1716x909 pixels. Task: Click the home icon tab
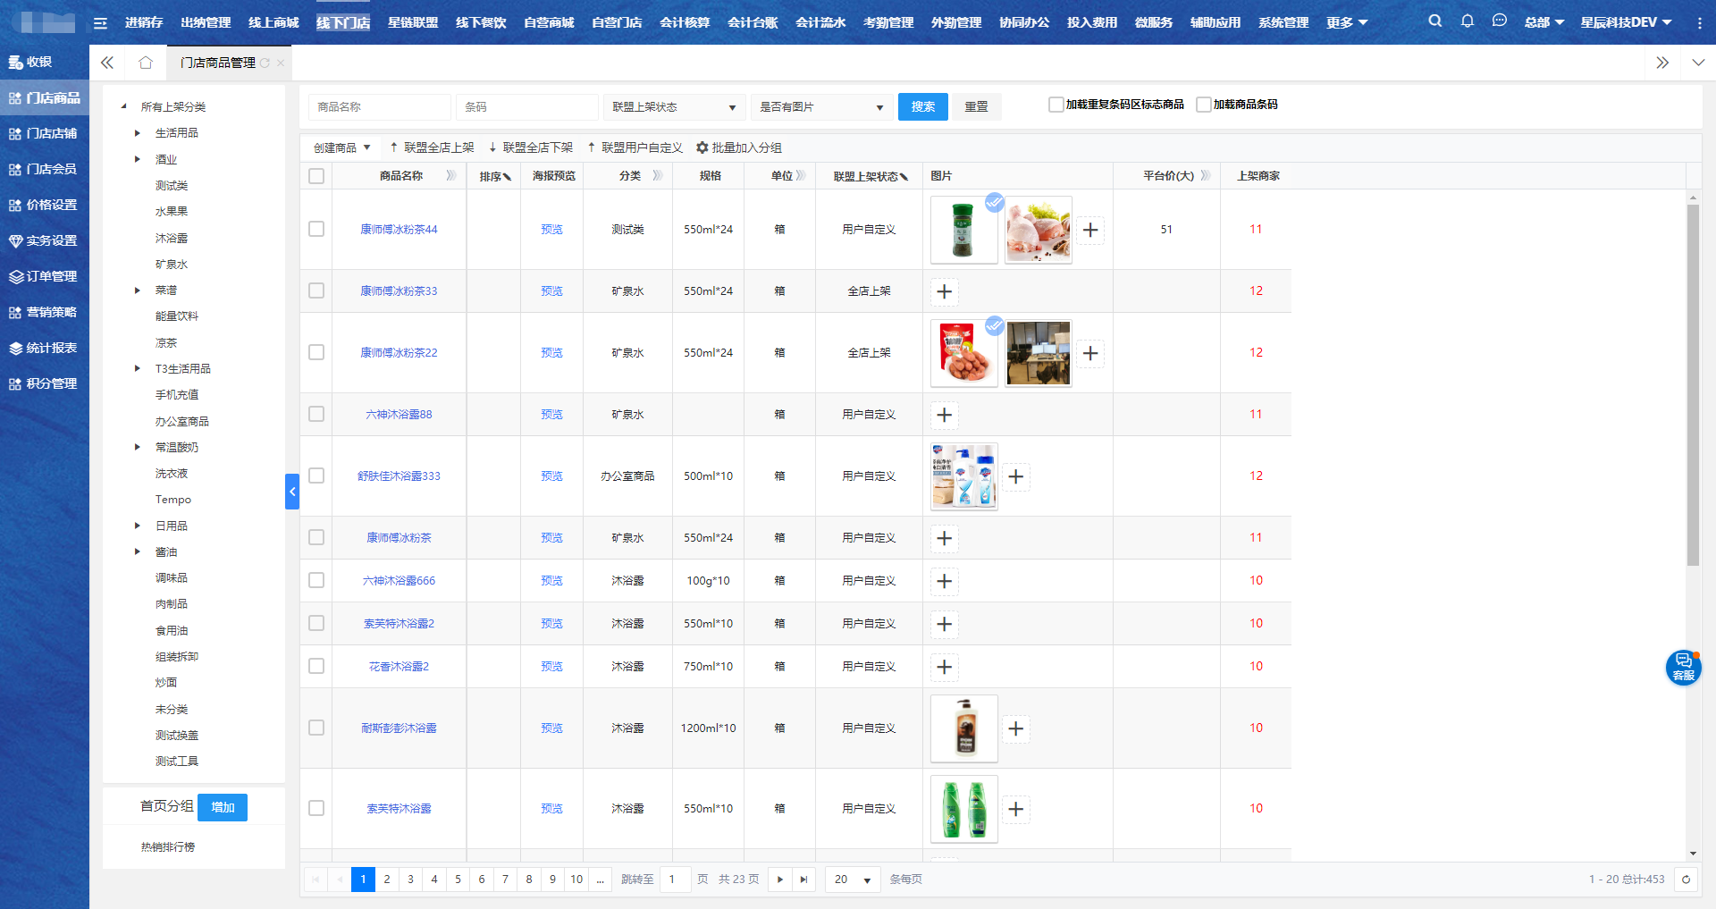tap(146, 63)
